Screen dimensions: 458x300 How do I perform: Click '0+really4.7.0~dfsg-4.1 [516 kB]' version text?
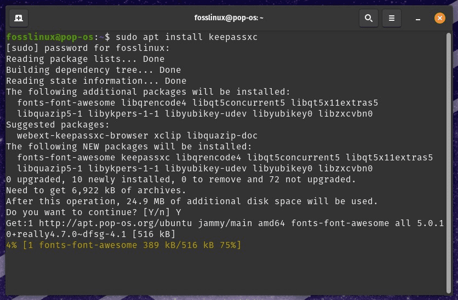point(90,234)
